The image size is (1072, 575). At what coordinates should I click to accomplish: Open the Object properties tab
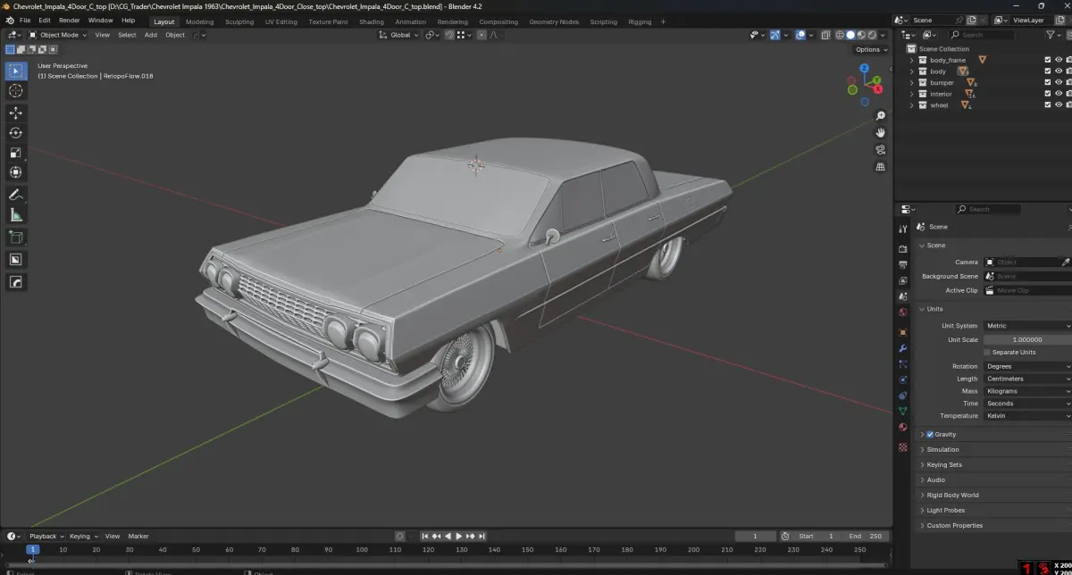[903, 332]
